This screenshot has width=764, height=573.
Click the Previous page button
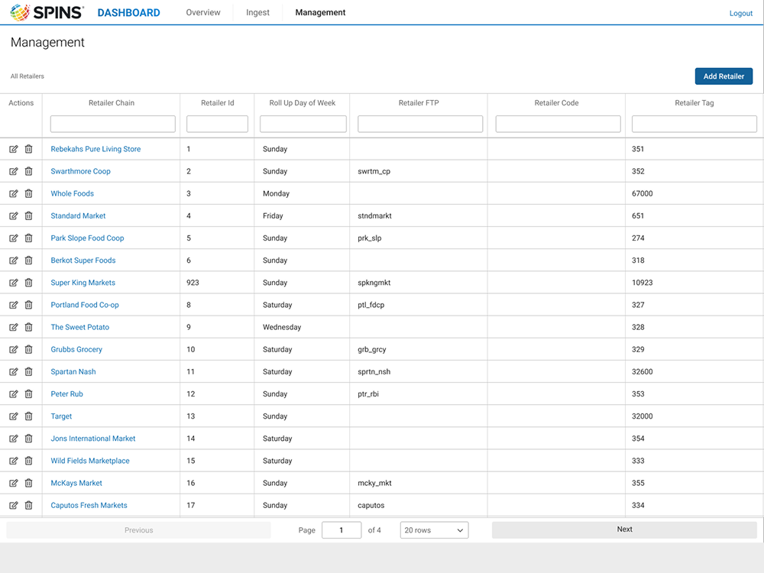pos(138,530)
